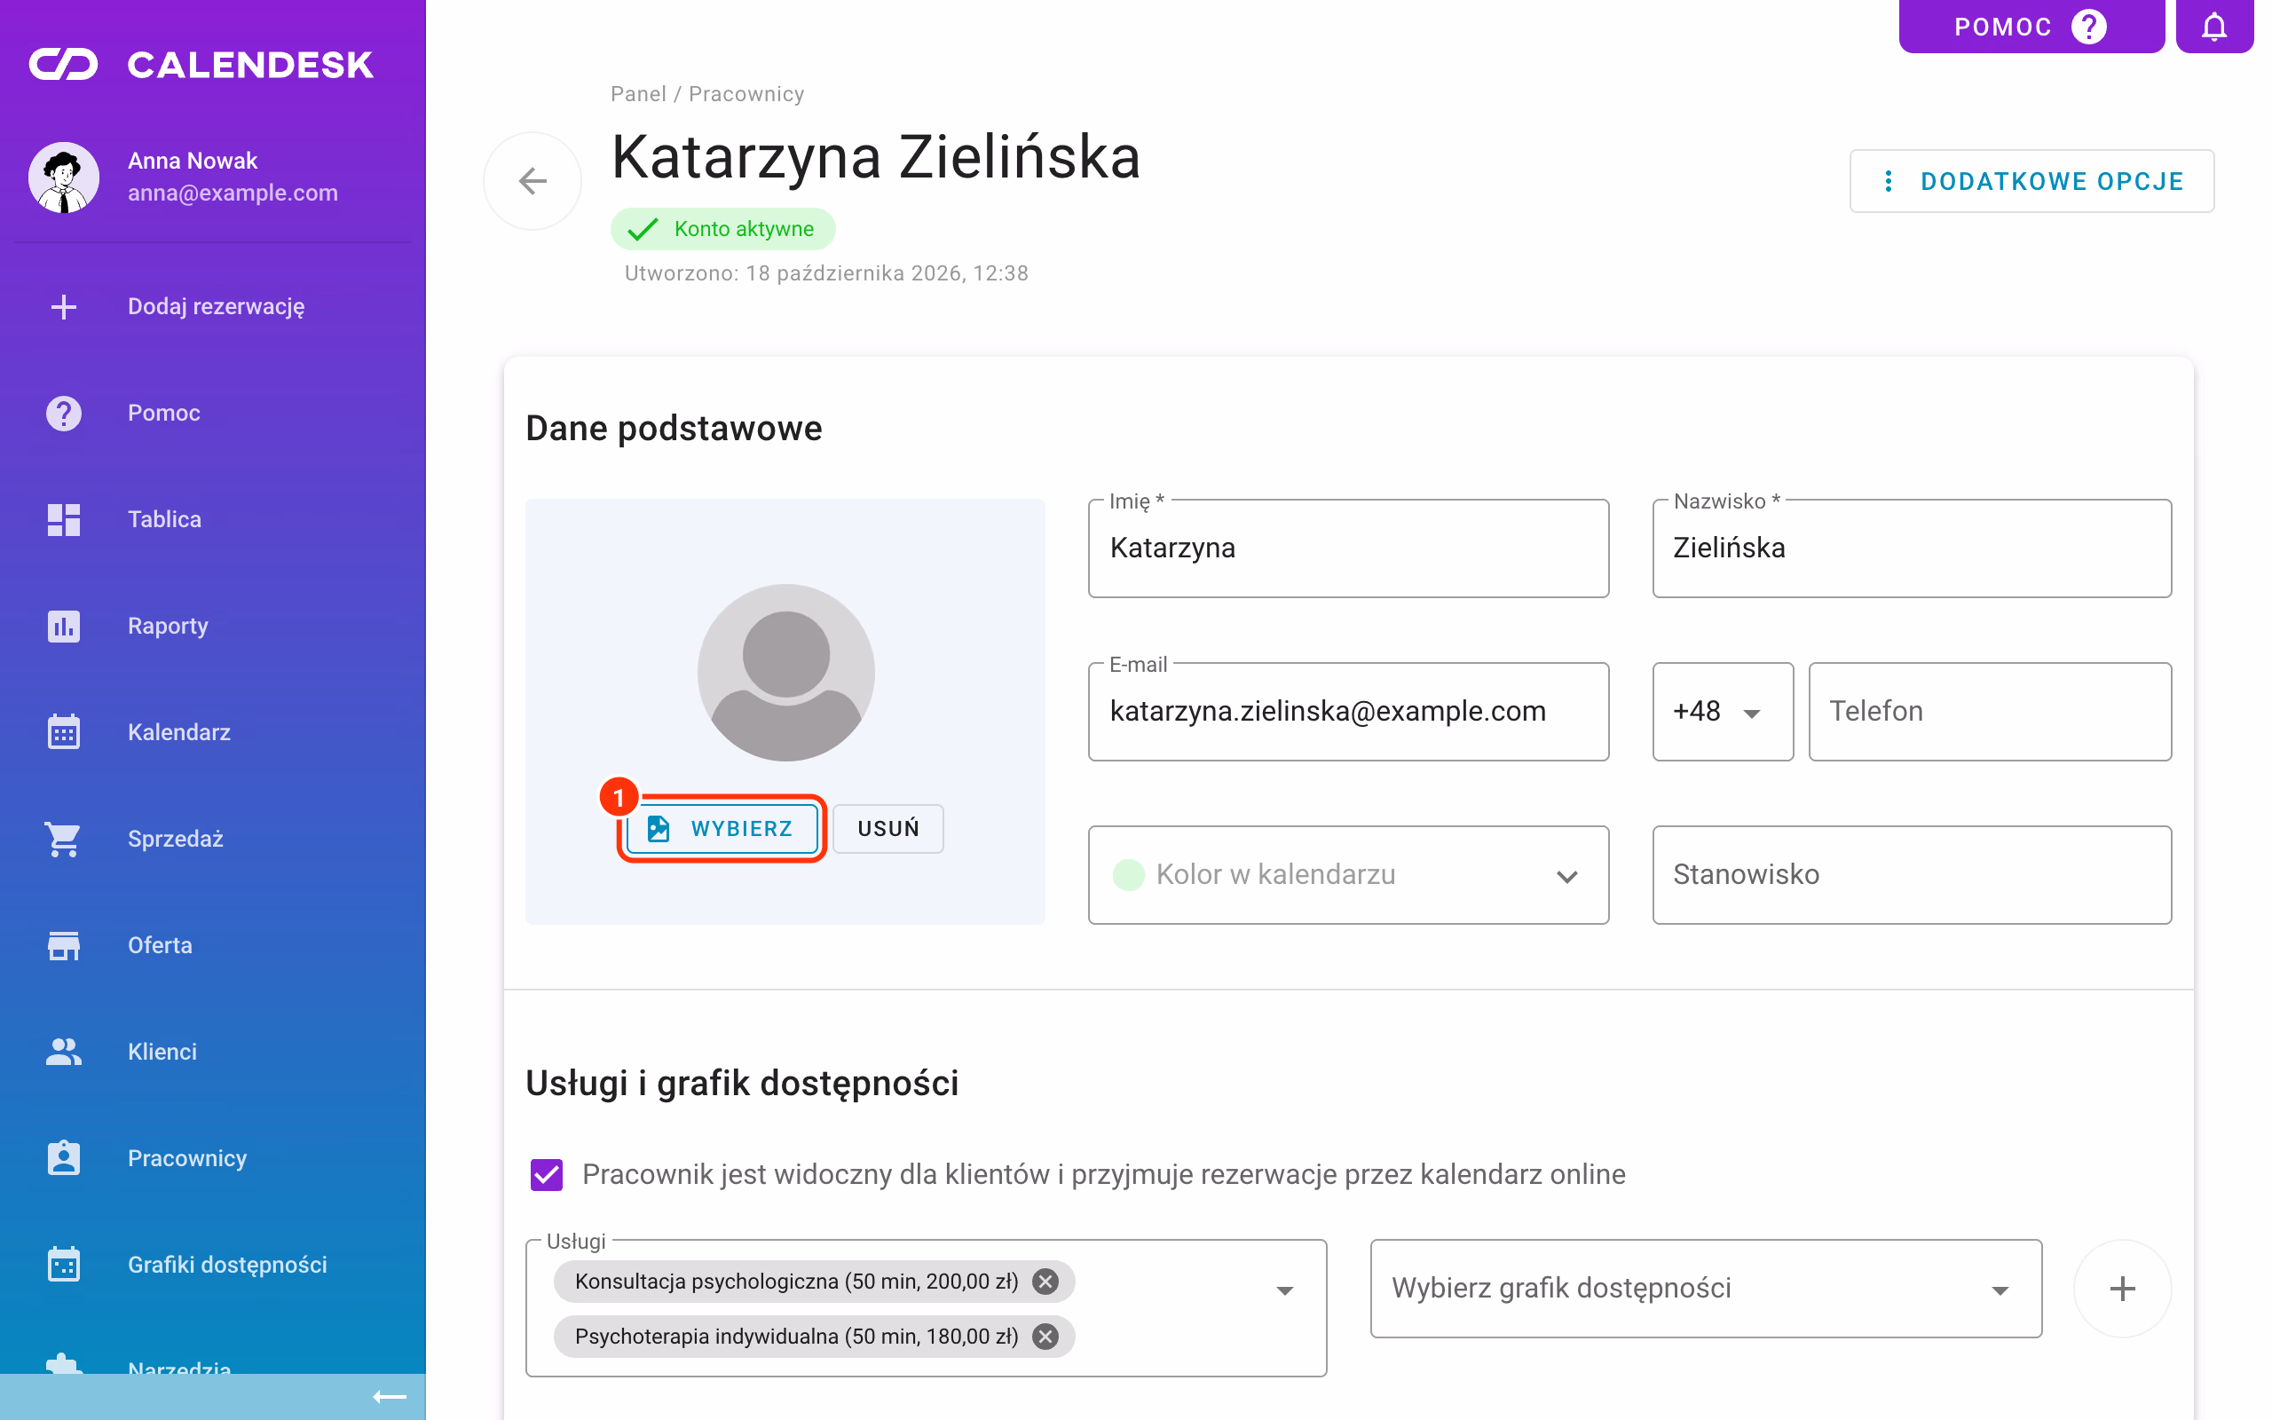The image size is (2272, 1420).
Task: Click into the Stanowisko input field
Action: point(1912,874)
